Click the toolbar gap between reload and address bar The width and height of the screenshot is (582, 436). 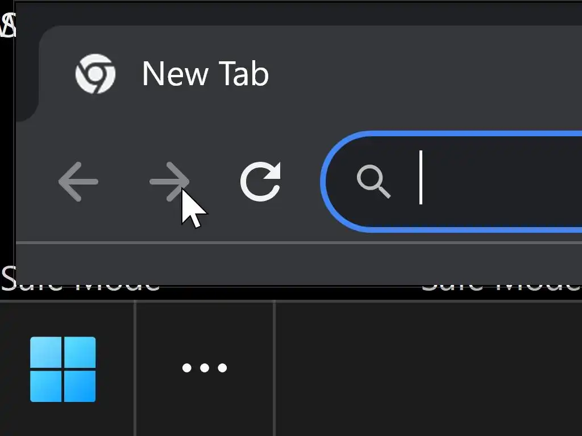(x=301, y=182)
